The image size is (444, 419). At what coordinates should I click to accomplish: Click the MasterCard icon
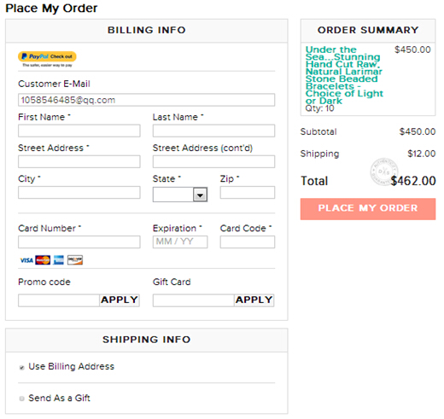click(x=43, y=260)
